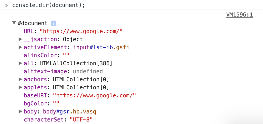This screenshot has width=263, height=124.
Task: Expand the __jsaction Object property
Action: pos(20,39)
